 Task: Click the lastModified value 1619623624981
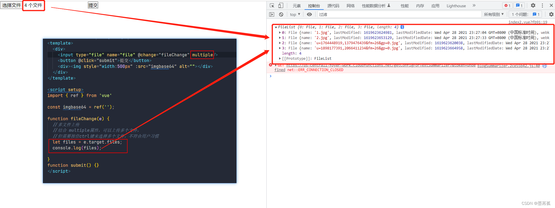378,33
